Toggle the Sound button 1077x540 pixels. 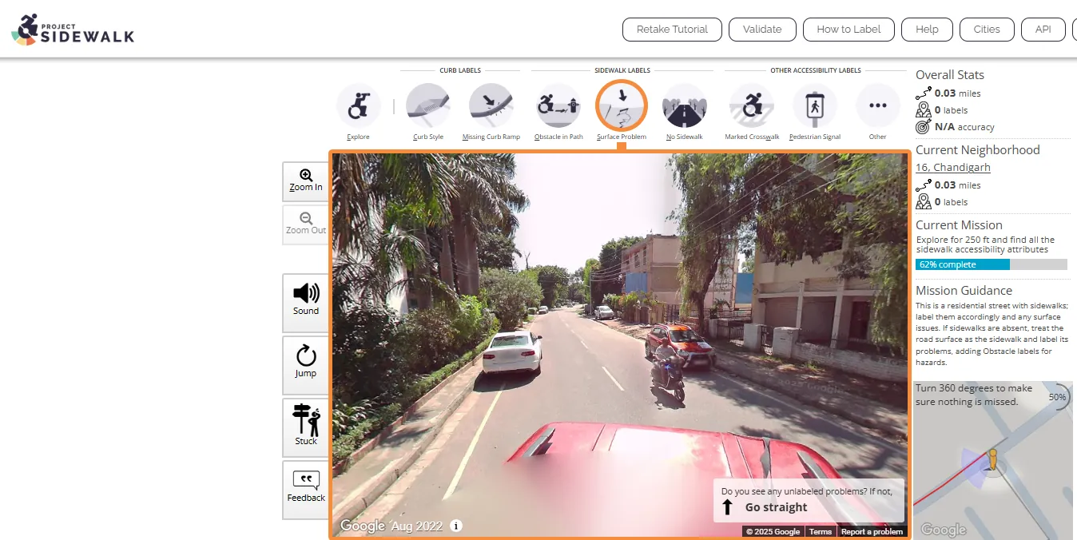pyautogui.click(x=306, y=302)
